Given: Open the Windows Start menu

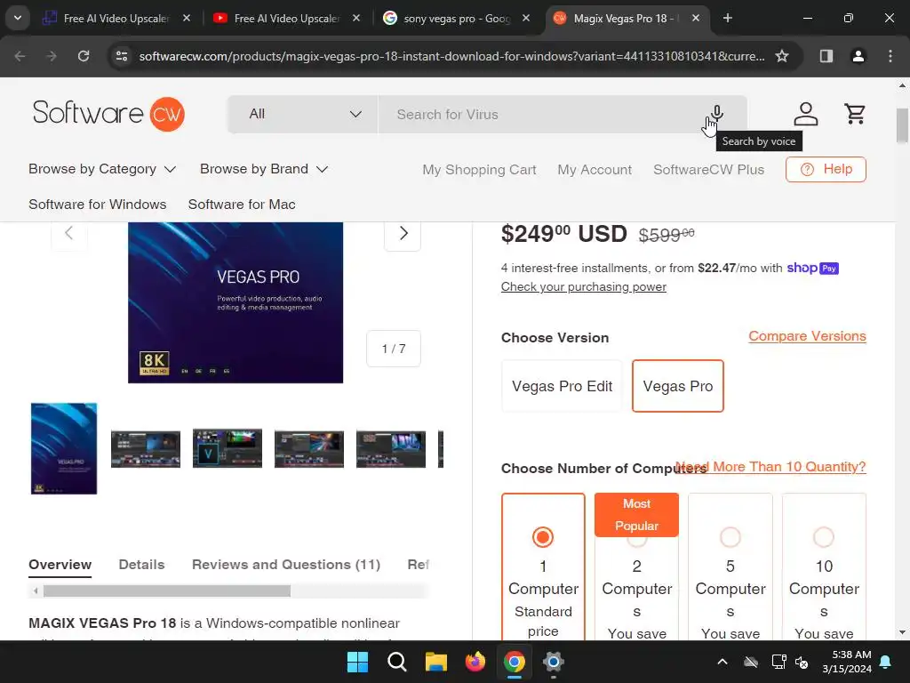Looking at the screenshot, I should (357, 662).
